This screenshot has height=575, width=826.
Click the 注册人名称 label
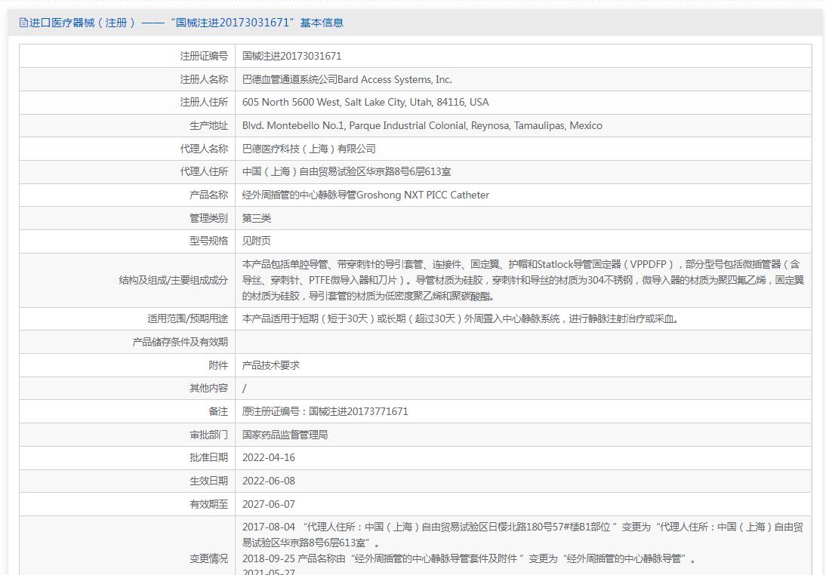point(204,79)
